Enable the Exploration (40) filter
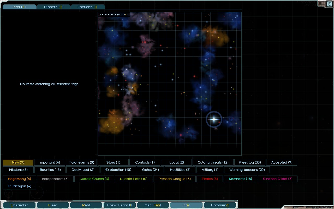334x209 pixels. point(118,170)
